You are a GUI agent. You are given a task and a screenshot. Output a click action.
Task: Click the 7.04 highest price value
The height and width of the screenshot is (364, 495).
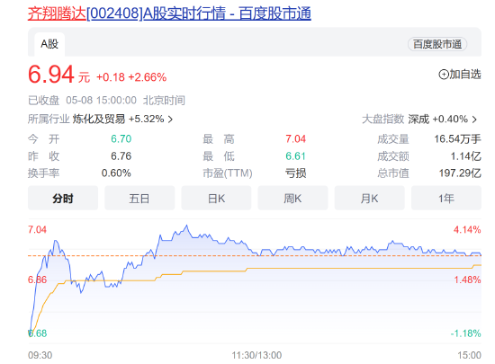coord(295,139)
